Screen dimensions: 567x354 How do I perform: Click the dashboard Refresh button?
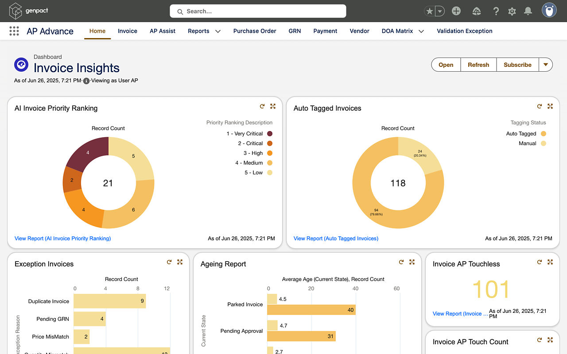click(x=478, y=65)
